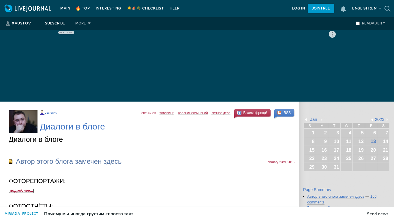Click calendar day 25

347,158
